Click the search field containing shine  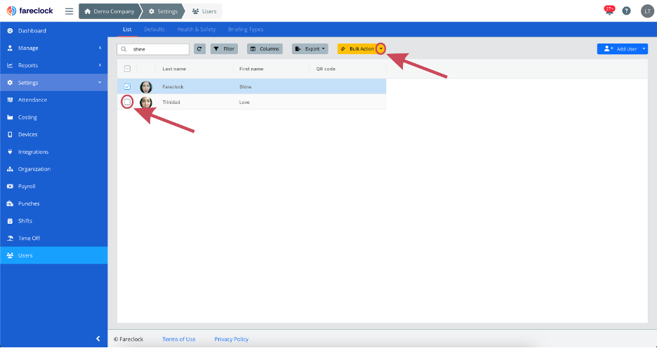pos(153,49)
